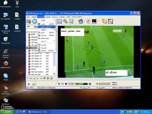Click the last toolbar icon after stopwatch
This screenshot has height=114, width=152.
[x=110, y=21]
